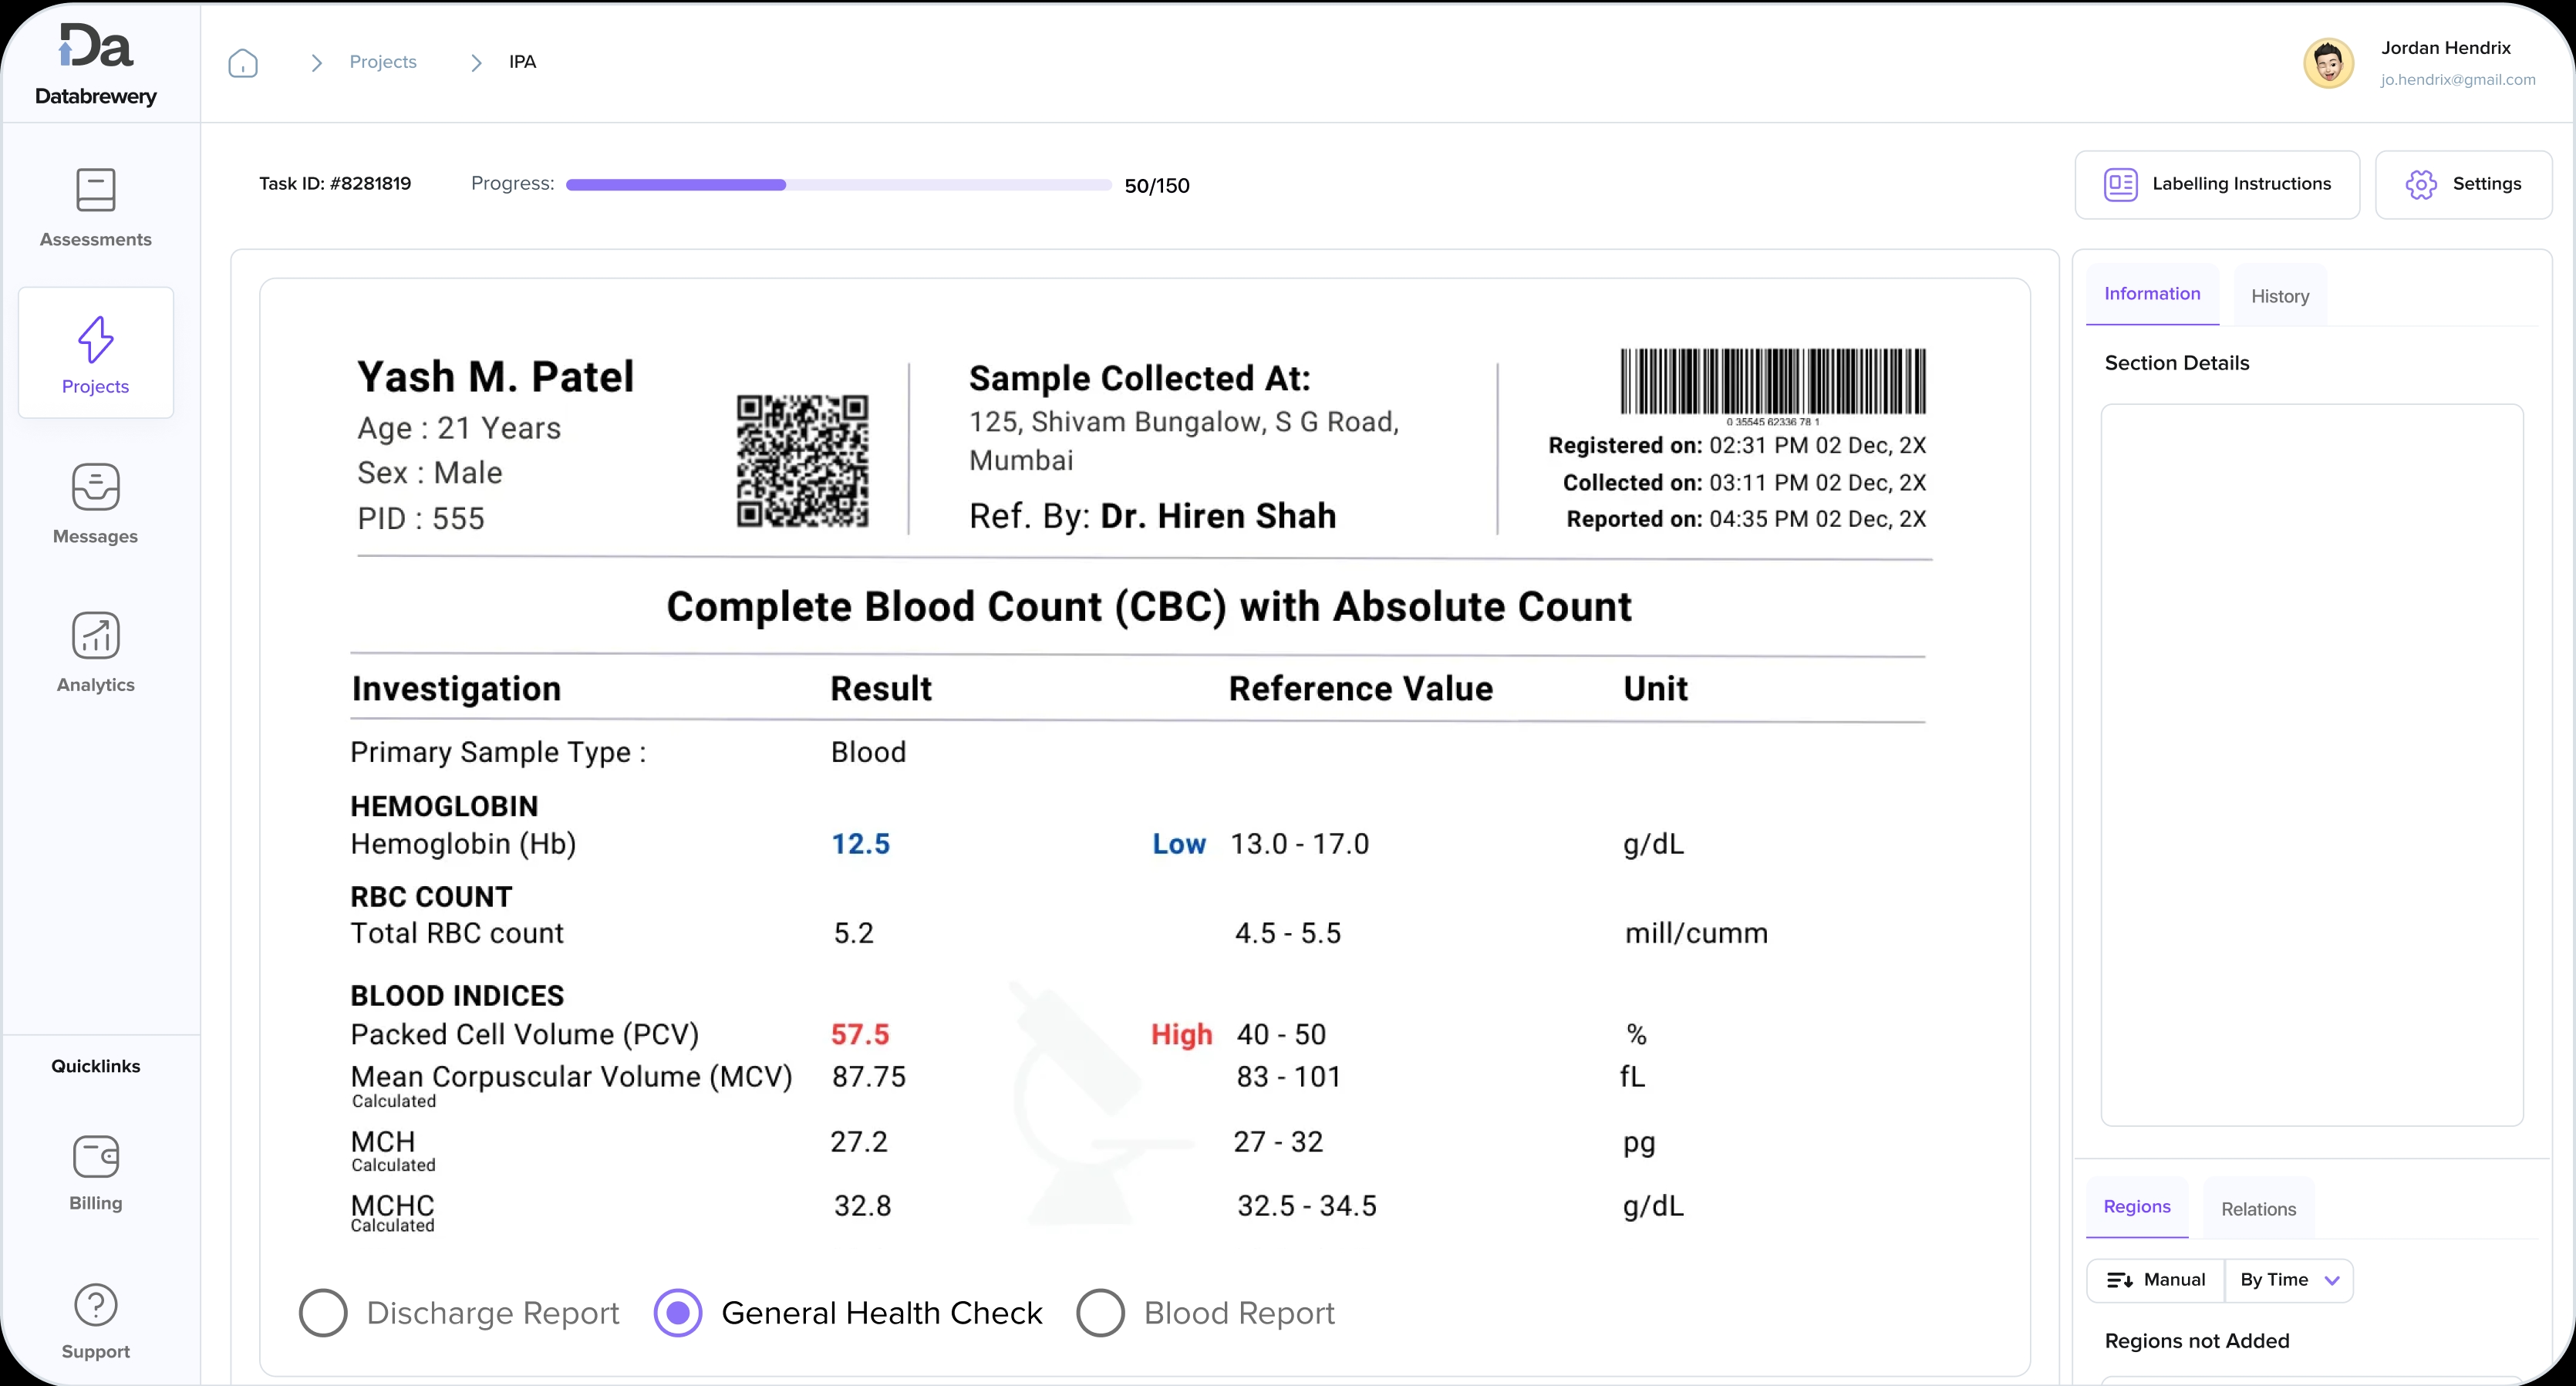
Task: Click the Projects lightning bolt icon
Action: [96, 340]
